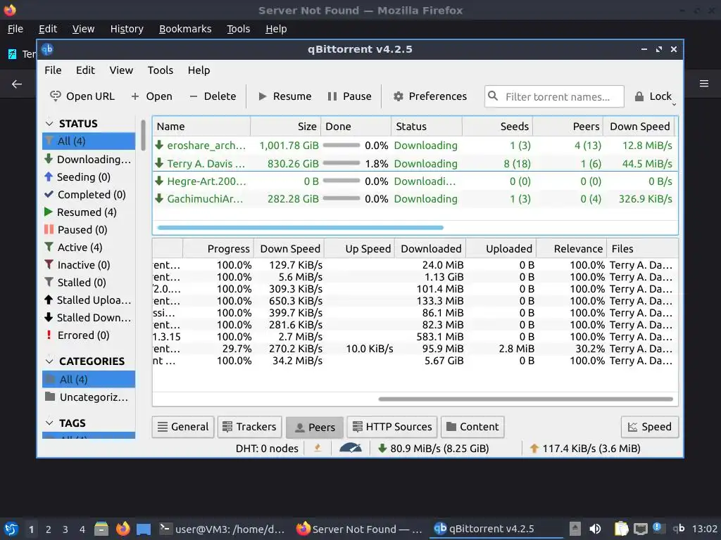Image resolution: width=721 pixels, height=540 pixels.
Task: Click the torrent list horizontal scrollbar
Action: 300,227
